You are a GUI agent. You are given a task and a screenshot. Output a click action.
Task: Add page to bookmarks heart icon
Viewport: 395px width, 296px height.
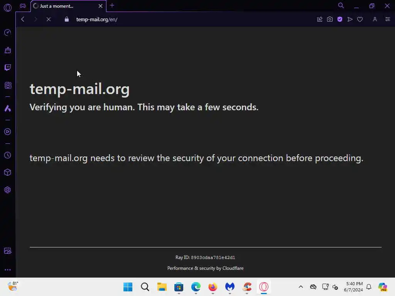tap(360, 19)
